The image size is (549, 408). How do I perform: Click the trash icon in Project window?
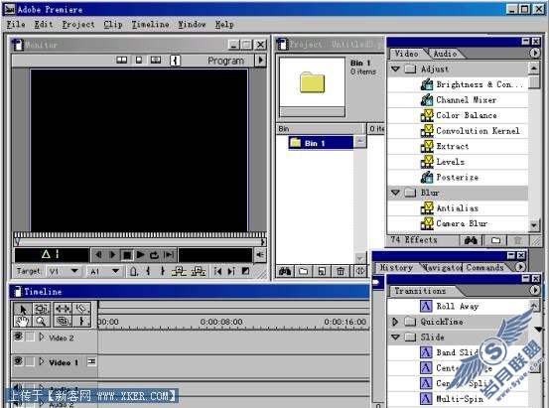pos(341,271)
